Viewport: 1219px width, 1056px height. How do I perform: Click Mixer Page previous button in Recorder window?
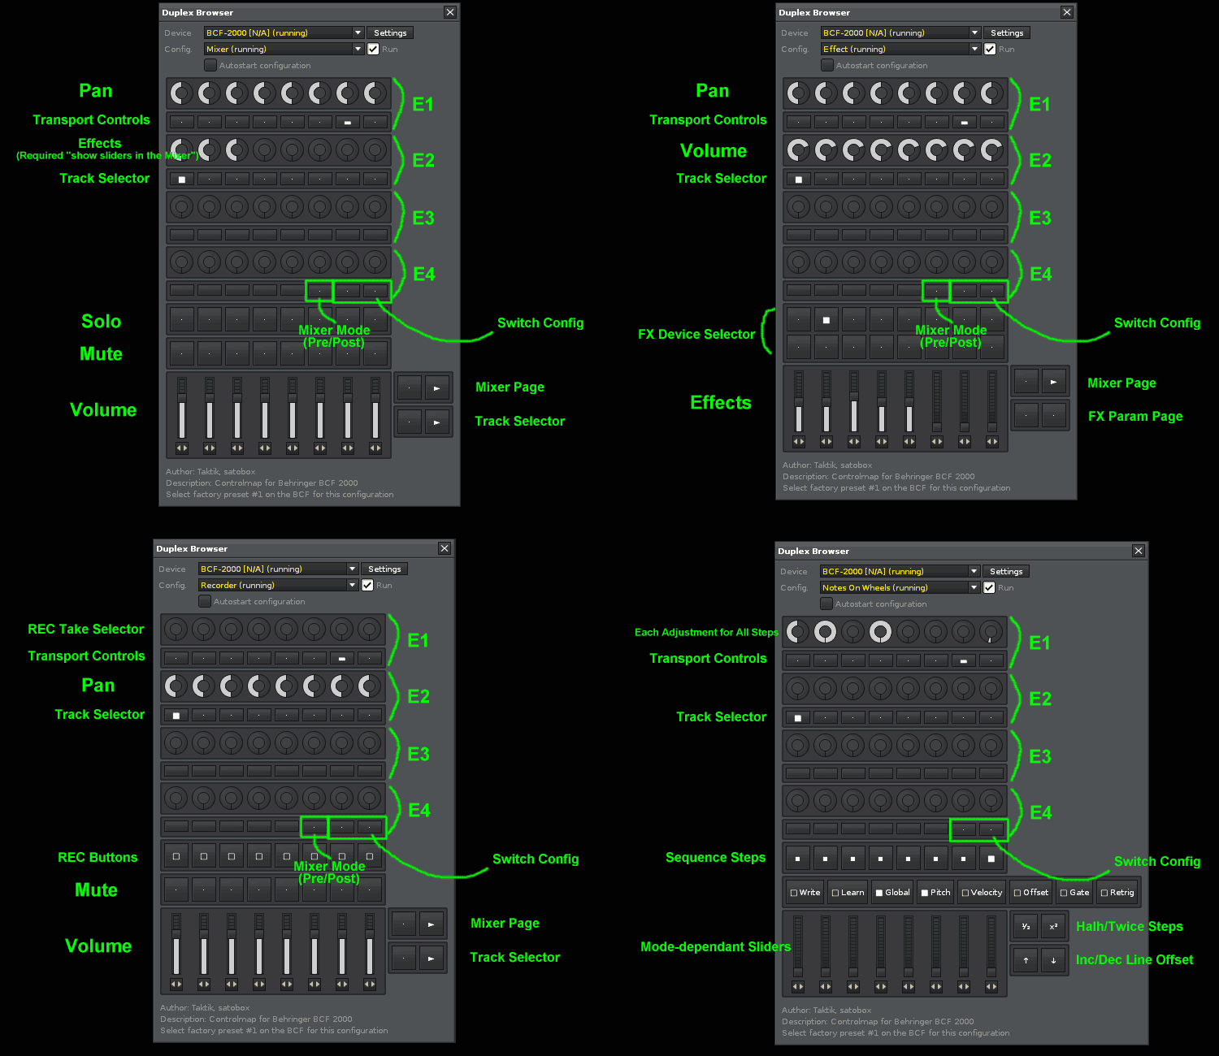pos(404,924)
